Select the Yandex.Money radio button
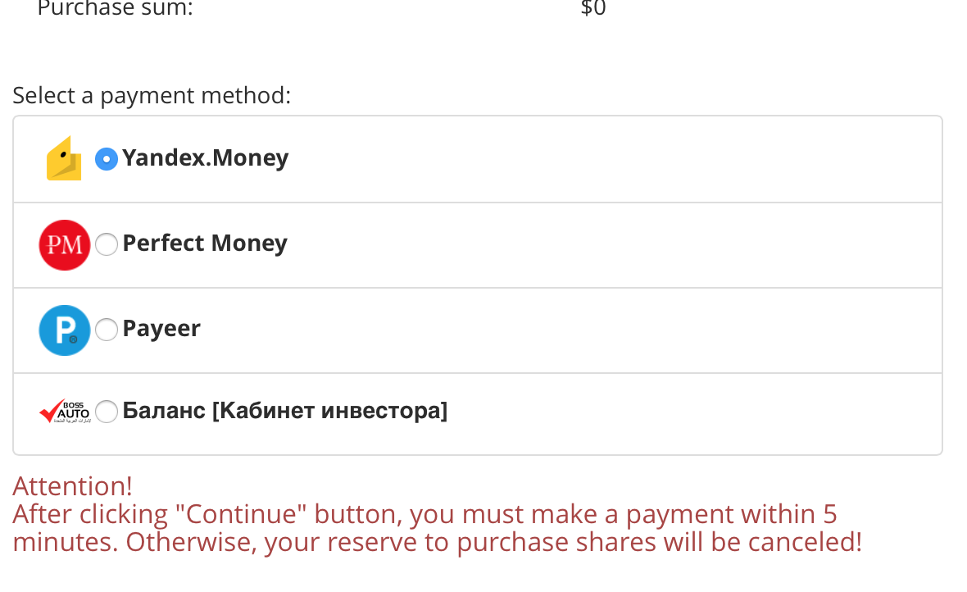 107,159
